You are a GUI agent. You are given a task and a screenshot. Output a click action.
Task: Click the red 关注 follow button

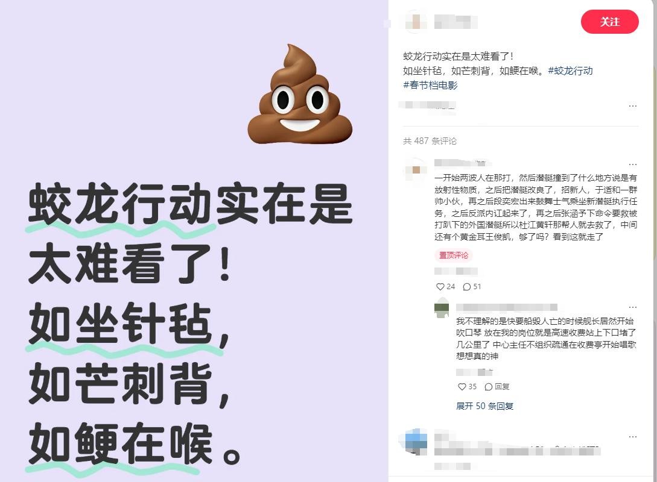tap(609, 22)
